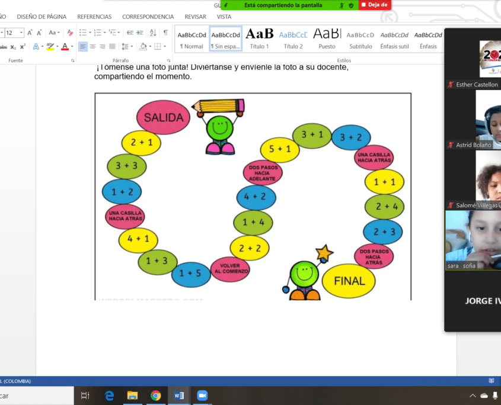Open the CORRESPONDENCIA tab
This screenshot has height=405, width=501.
coord(148,17)
